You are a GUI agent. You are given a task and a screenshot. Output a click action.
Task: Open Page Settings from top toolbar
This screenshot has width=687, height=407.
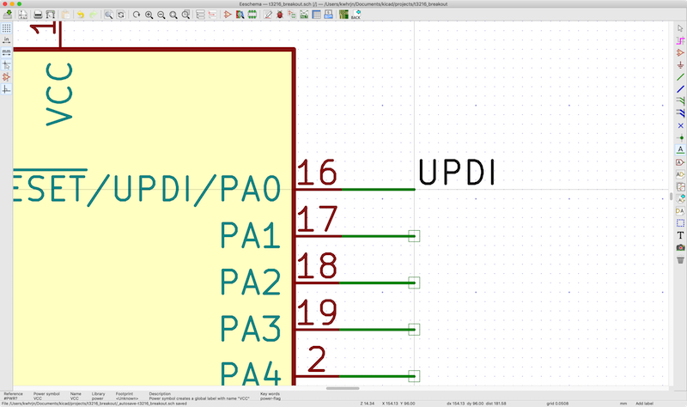click(23, 15)
